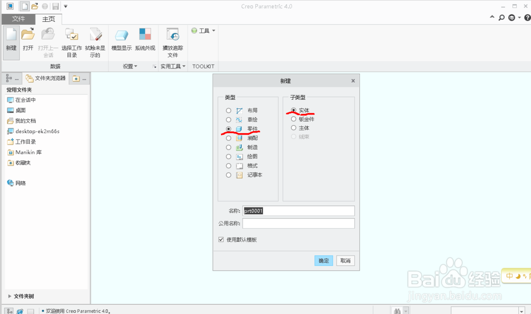Screen dimensions: 531x314
Task: Select the 主体 bulk sub-type radio button
Action: tap(294, 127)
